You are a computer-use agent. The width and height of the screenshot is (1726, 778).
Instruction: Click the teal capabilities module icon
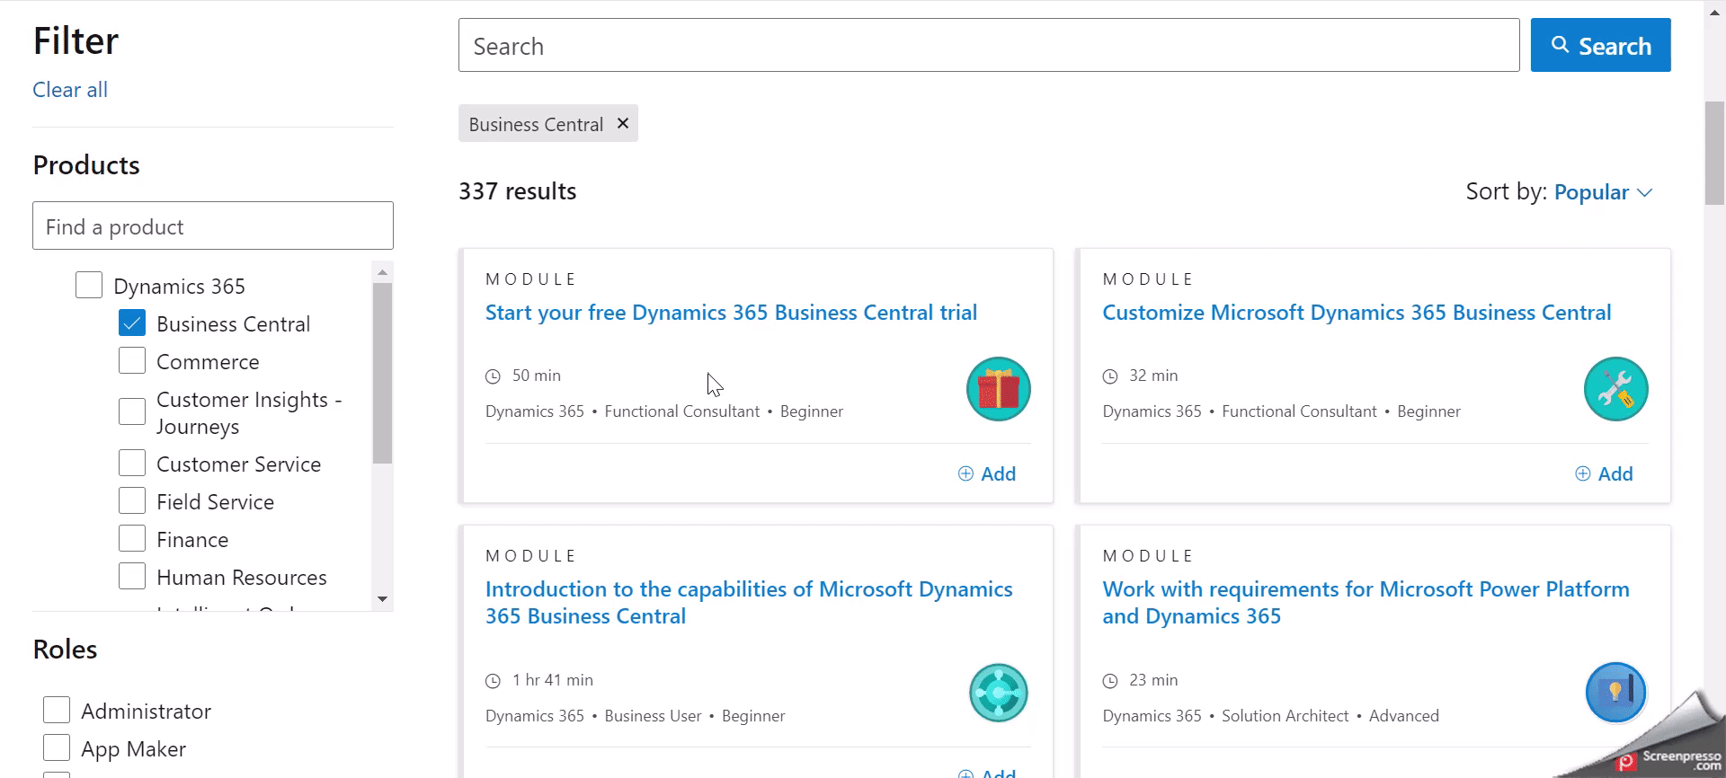pos(998,693)
